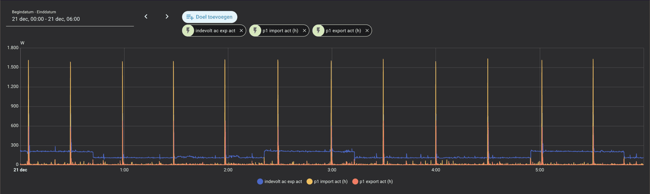
Task: Select the p1 export act (h) chip label
Action: (343, 31)
